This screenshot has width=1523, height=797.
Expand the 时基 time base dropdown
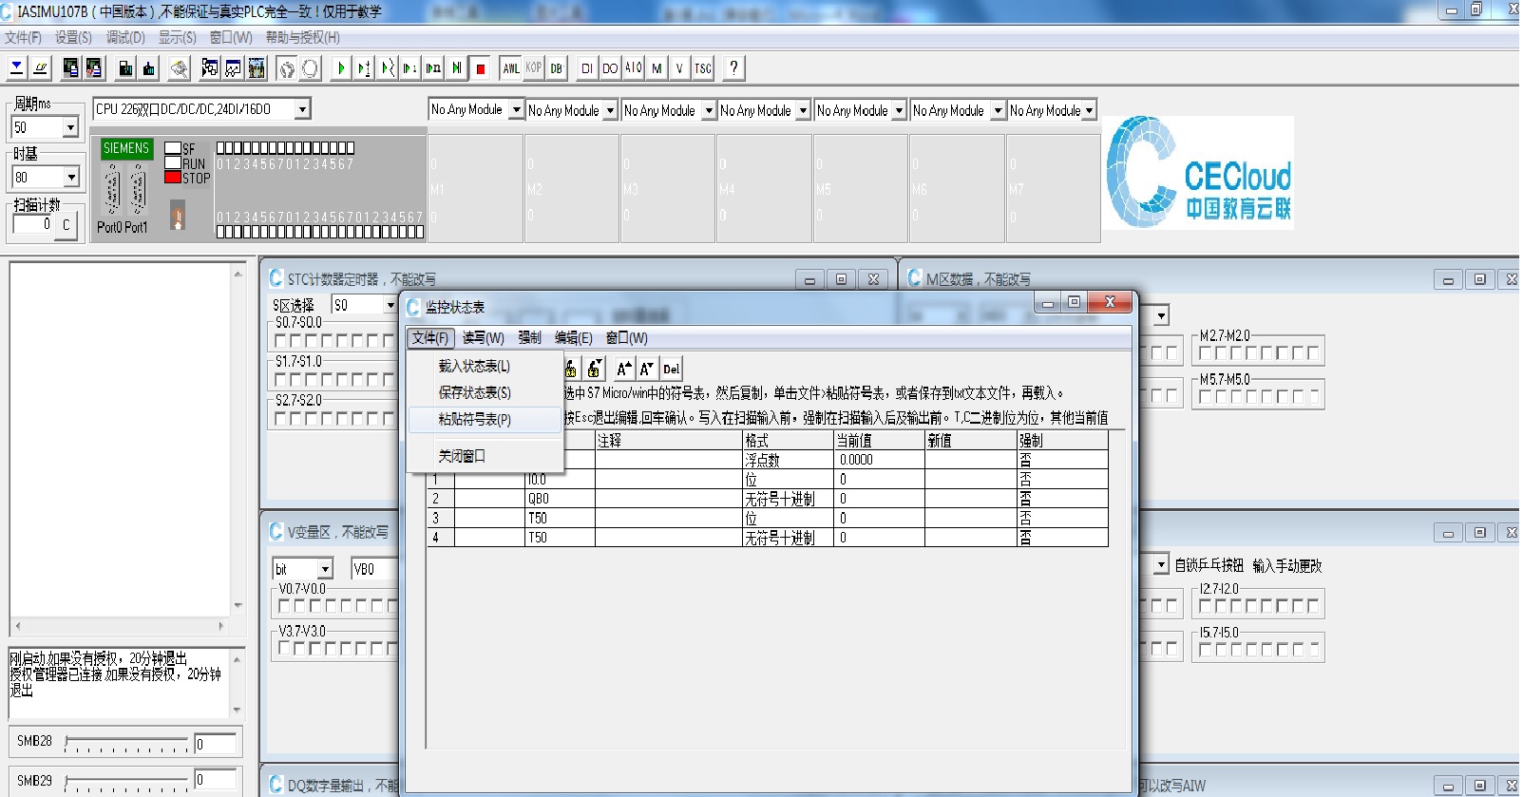point(70,177)
